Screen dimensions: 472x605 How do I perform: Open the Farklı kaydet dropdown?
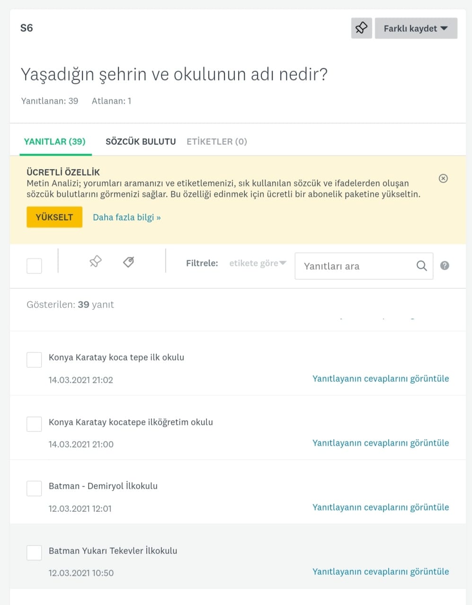(x=416, y=28)
